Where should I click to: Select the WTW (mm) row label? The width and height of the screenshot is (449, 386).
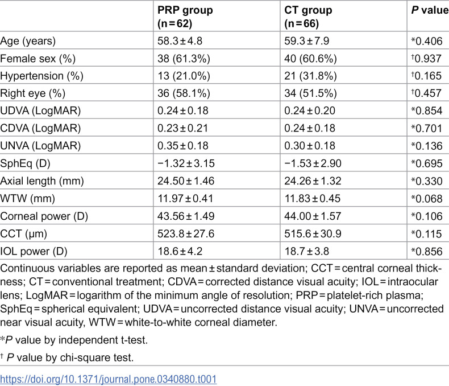[x=27, y=199]
